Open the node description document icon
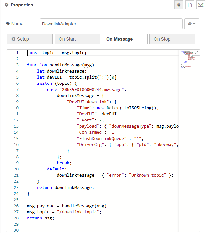The width and height of the screenshot is (206, 233). tap(190, 5)
